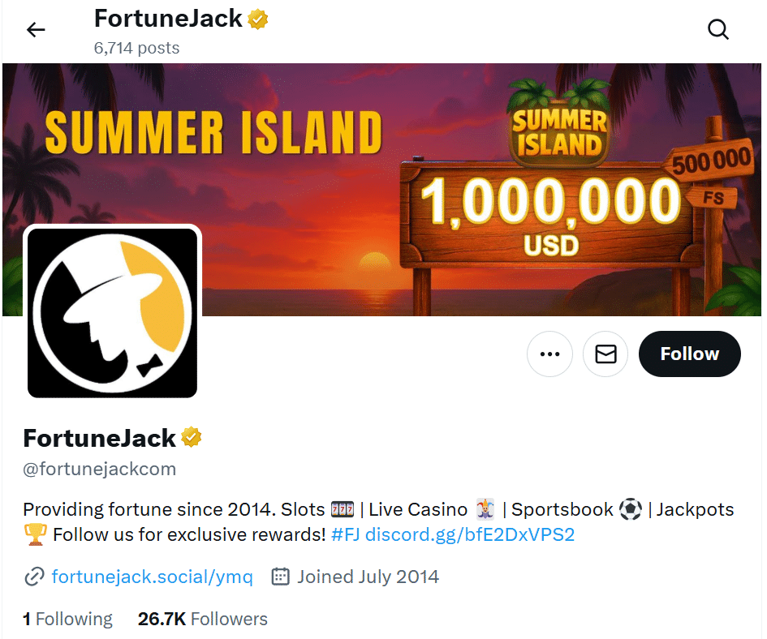
Task: Click the @fortunejackcom handle text
Action: [99, 469]
